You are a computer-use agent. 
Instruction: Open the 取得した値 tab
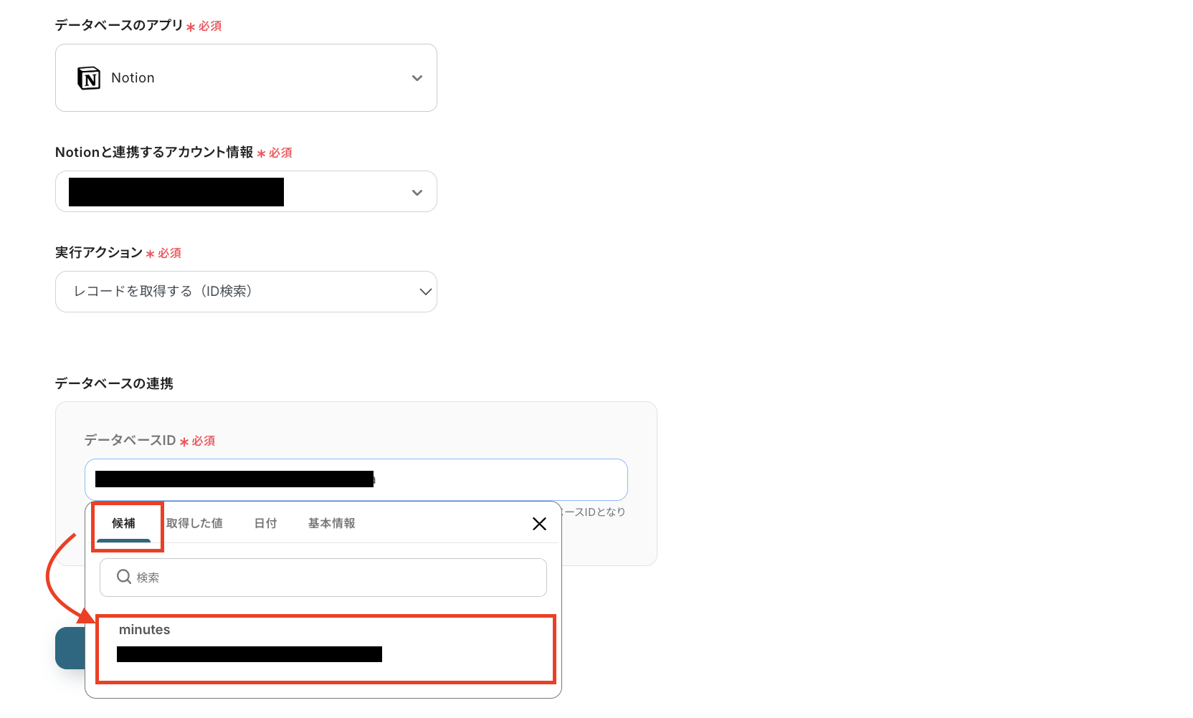click(x=194, y=524)
